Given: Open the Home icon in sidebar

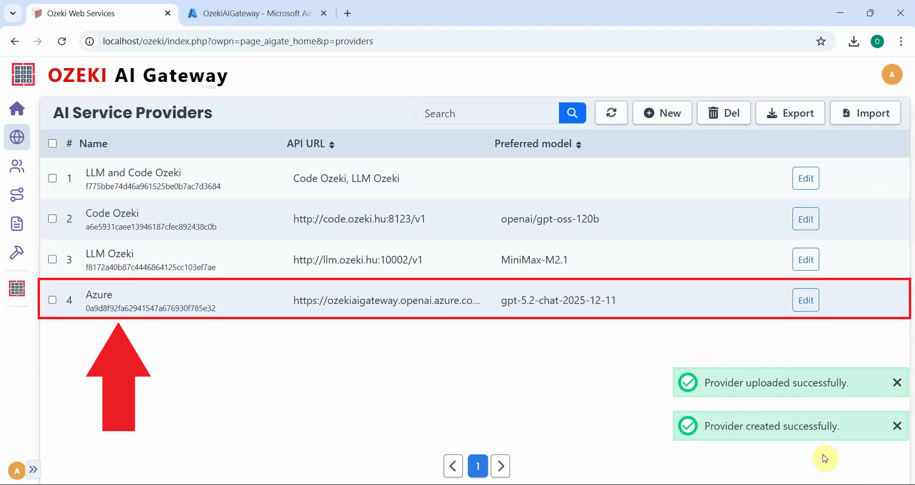Looking at the screenshot, I should coord(17,109).
